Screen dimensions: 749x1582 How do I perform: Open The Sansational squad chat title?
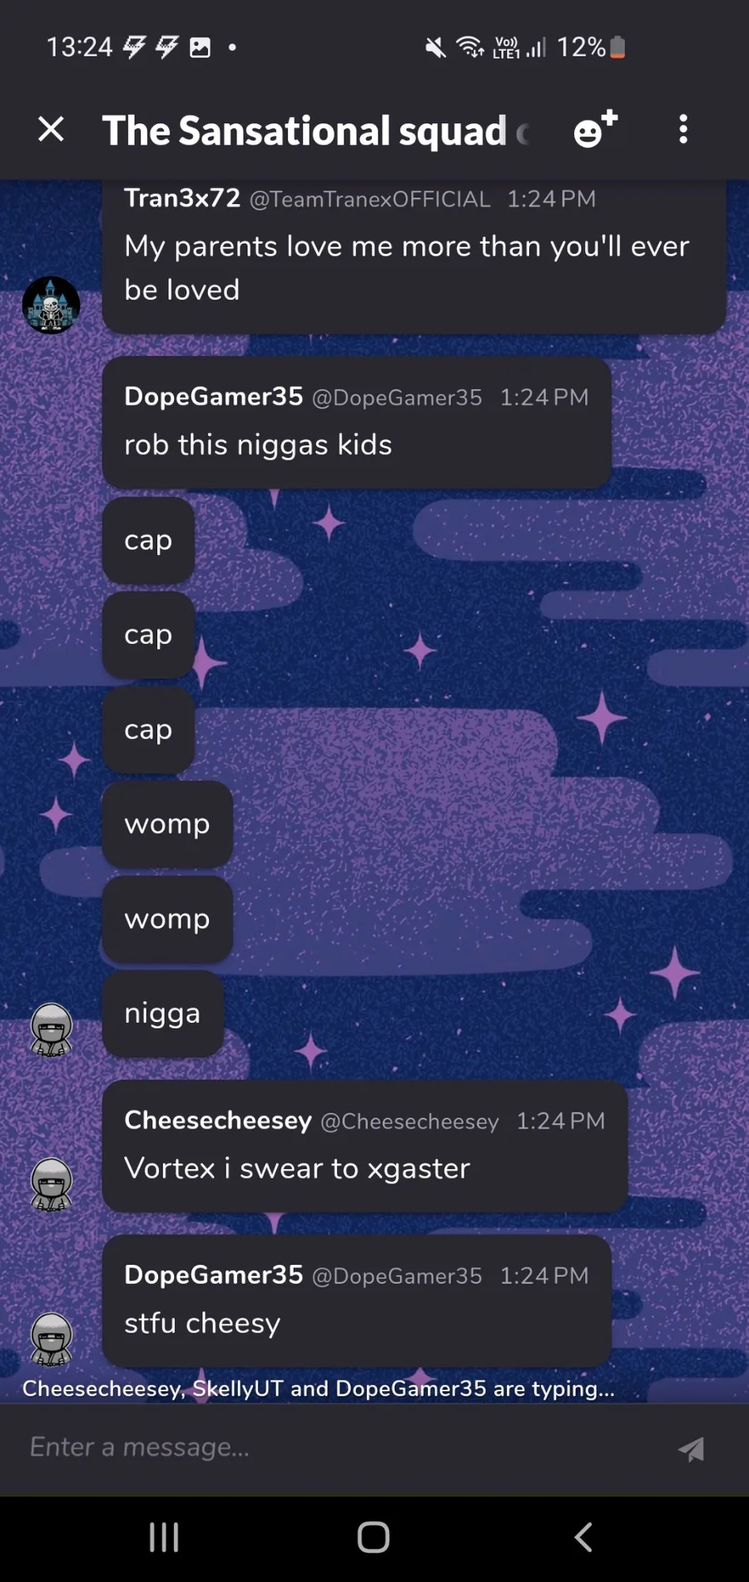pyautogui.click(x=305, y=131)
